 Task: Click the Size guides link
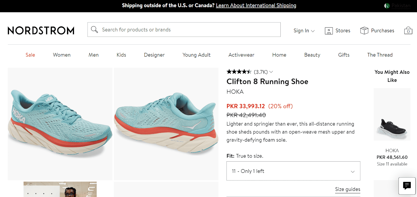(x=347, y=189)
